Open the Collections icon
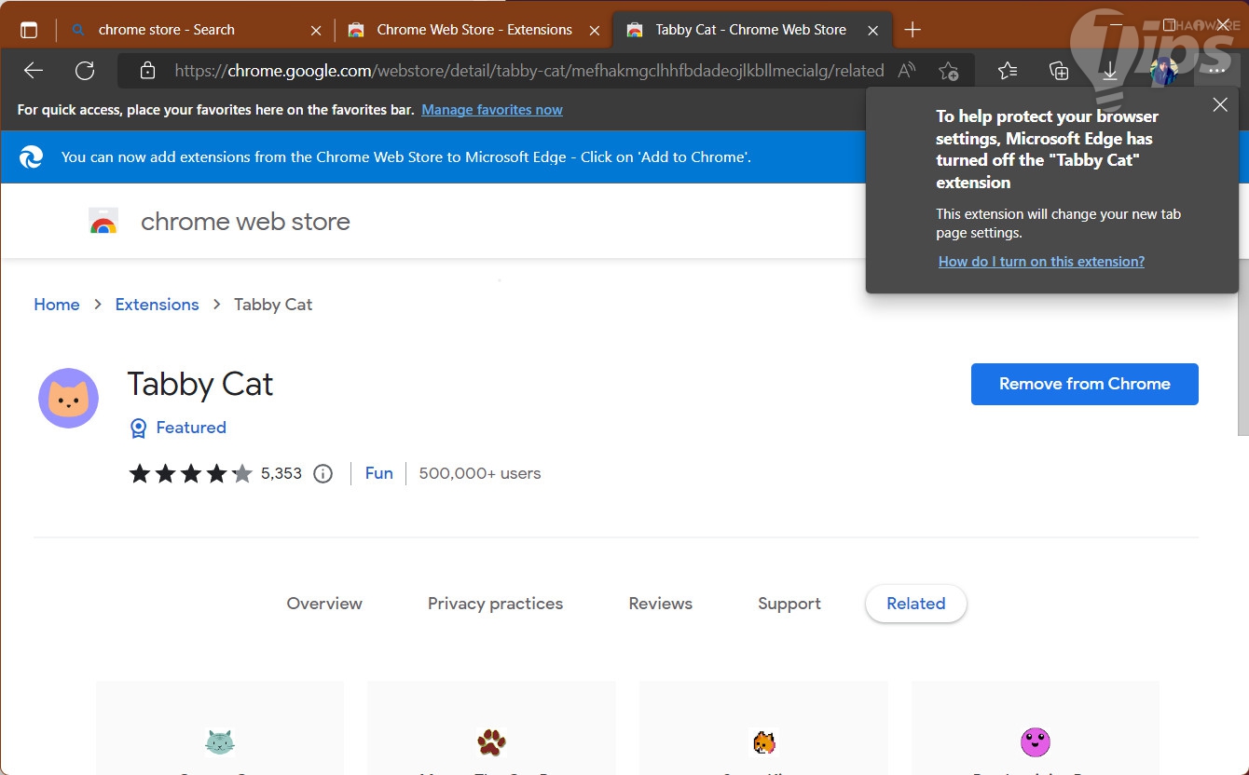The image size is (1249, 775). click(1059, 71)
